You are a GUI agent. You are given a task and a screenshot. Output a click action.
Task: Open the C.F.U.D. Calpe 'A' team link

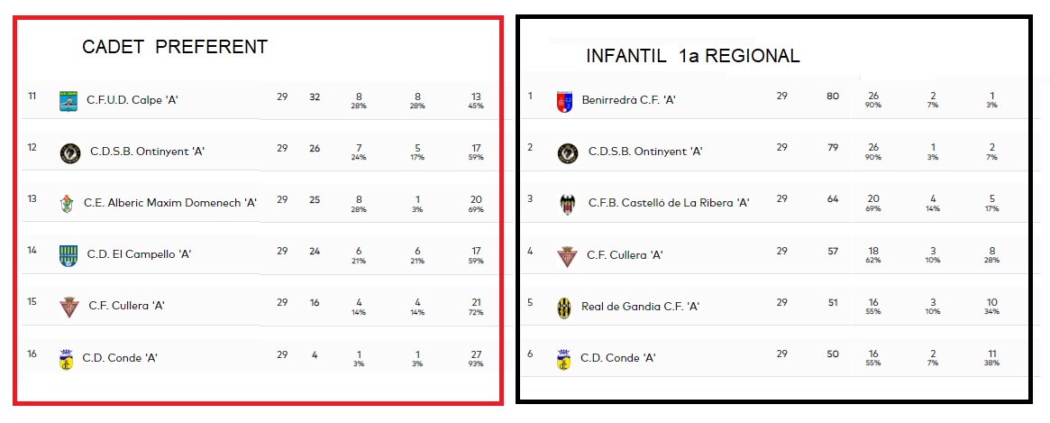[132, 100]
